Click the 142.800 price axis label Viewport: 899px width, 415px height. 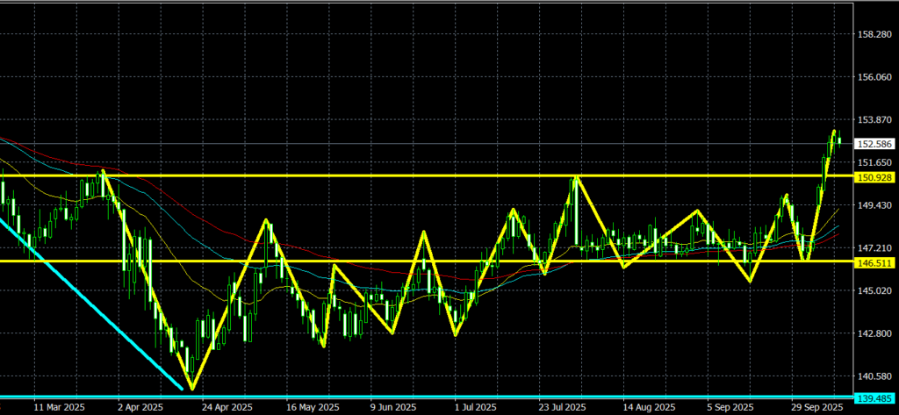(x=874, y=333)
